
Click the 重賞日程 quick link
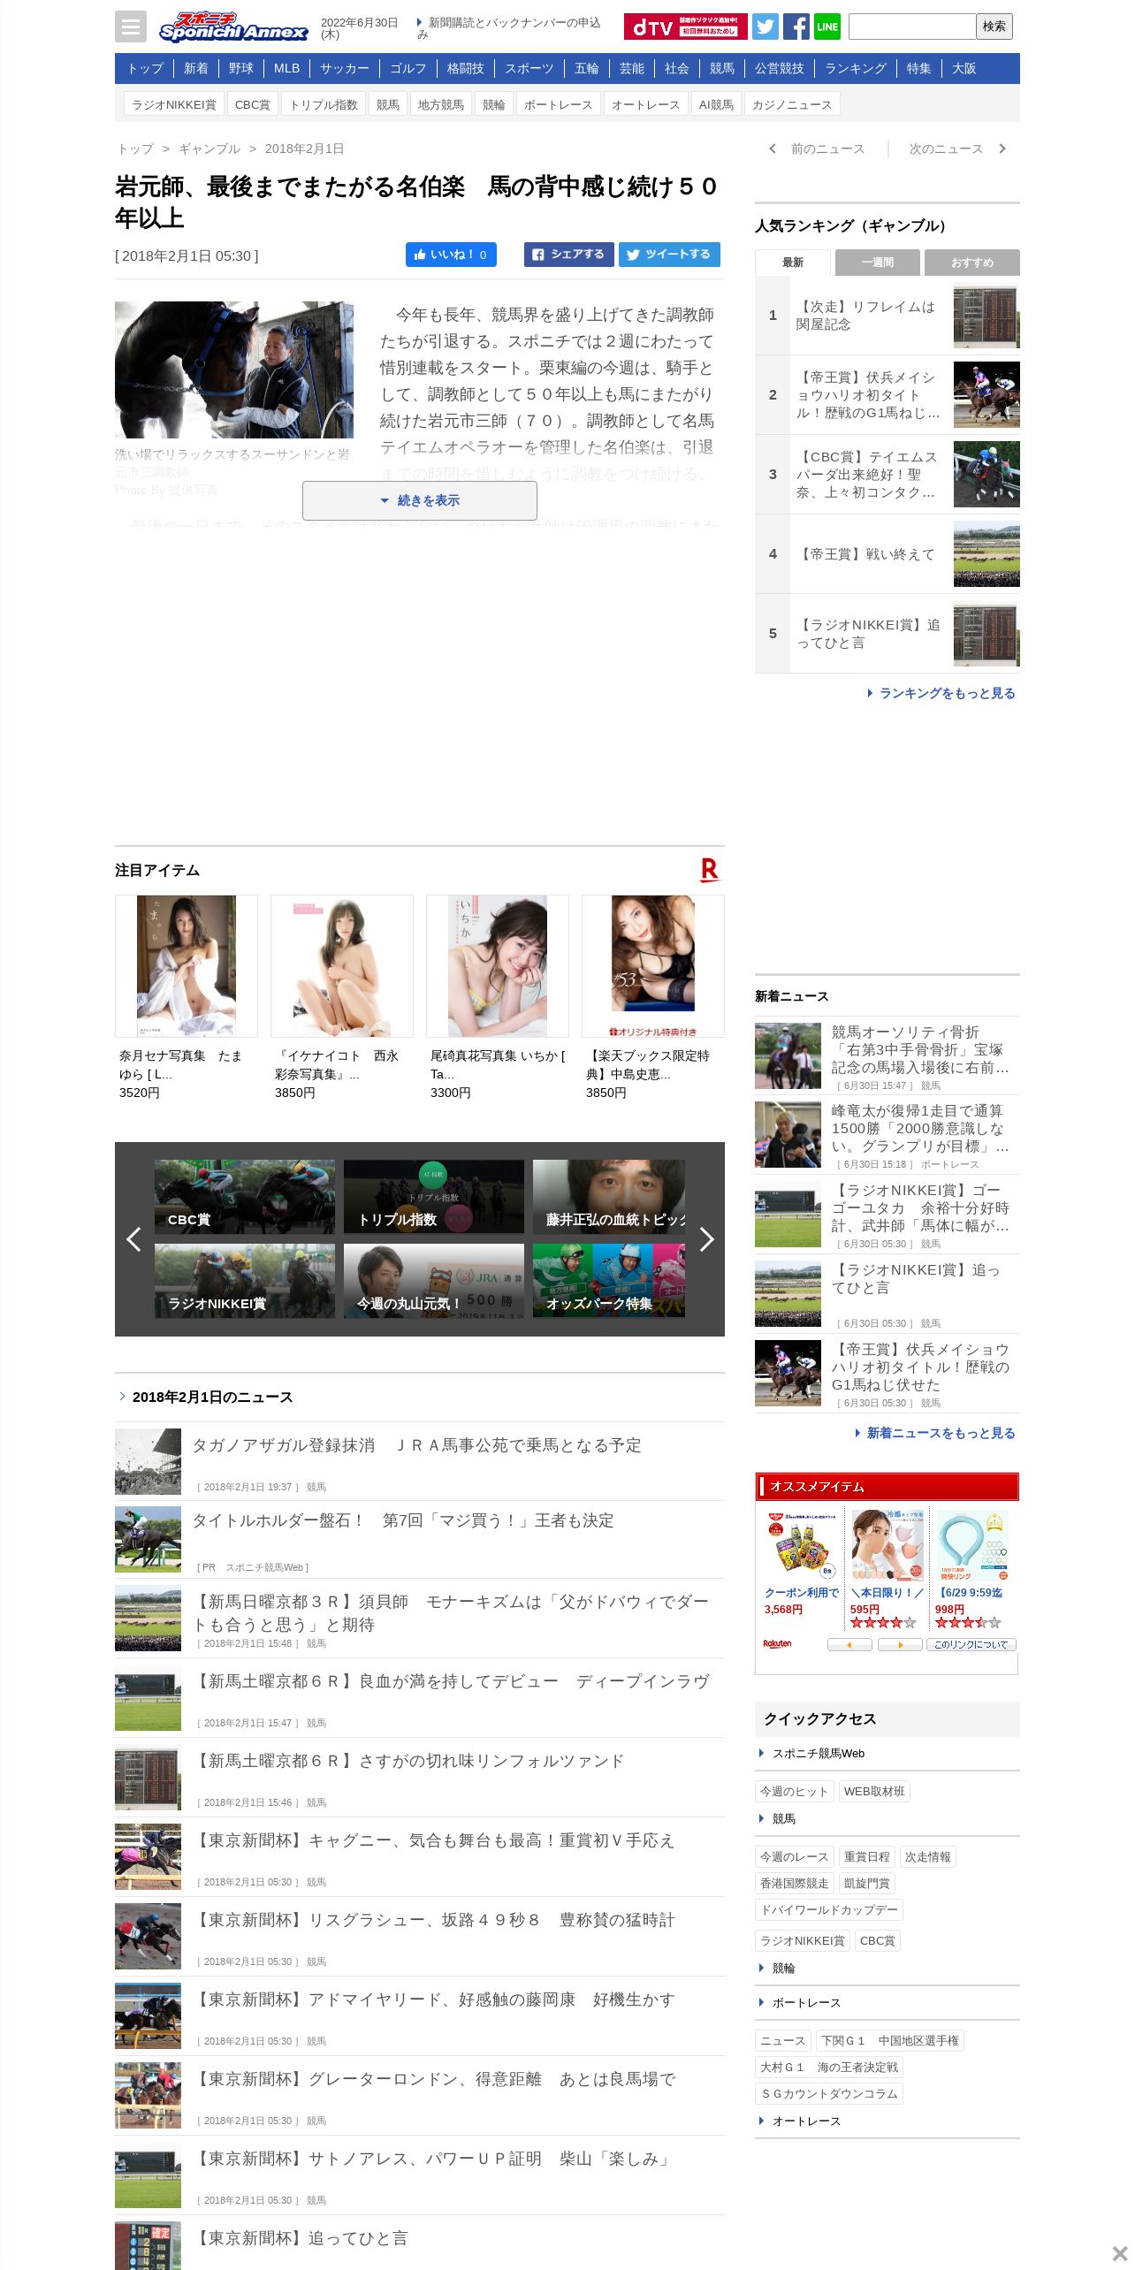(x=866, y=1856)
